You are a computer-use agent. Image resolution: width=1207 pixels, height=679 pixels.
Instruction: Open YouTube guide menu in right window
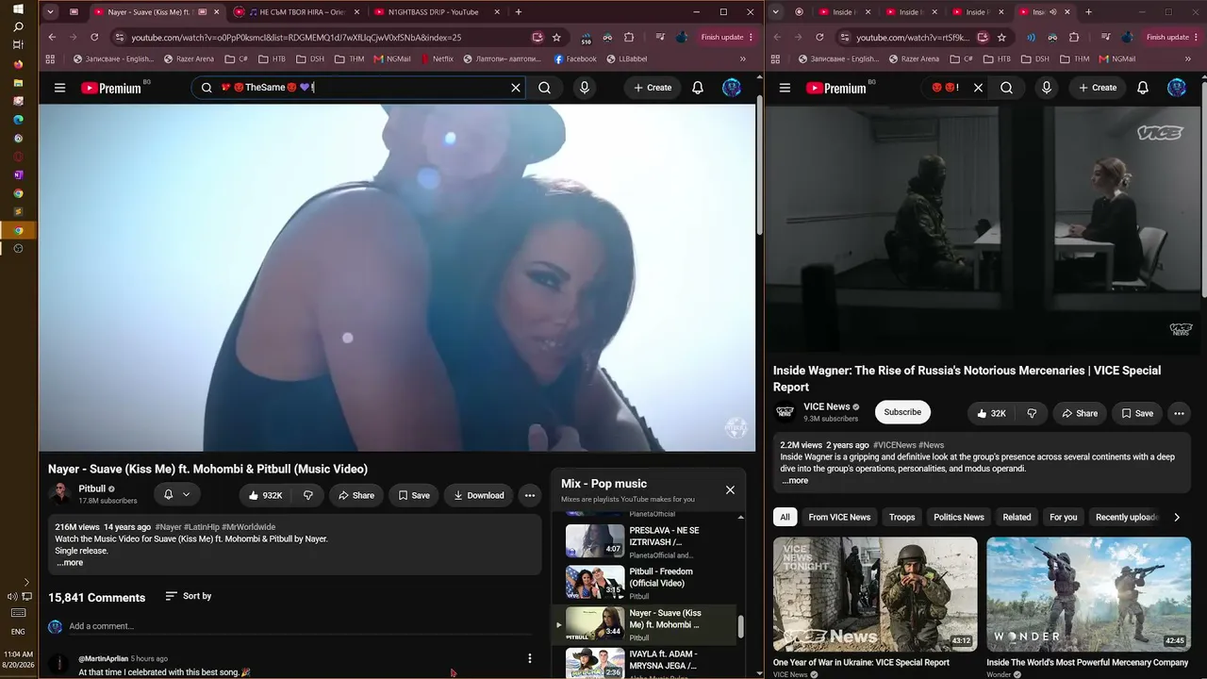coord(785,88)
